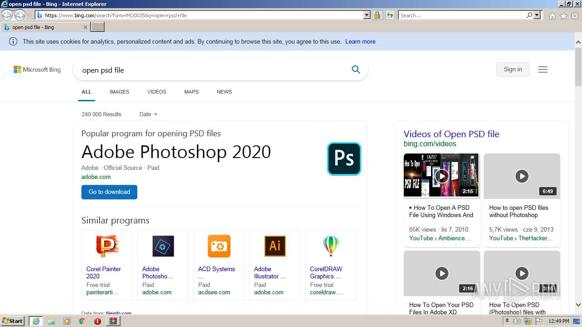
Task: Click the Bing search magnifier button
Action: pyautogui.click(x=356, y=69)
